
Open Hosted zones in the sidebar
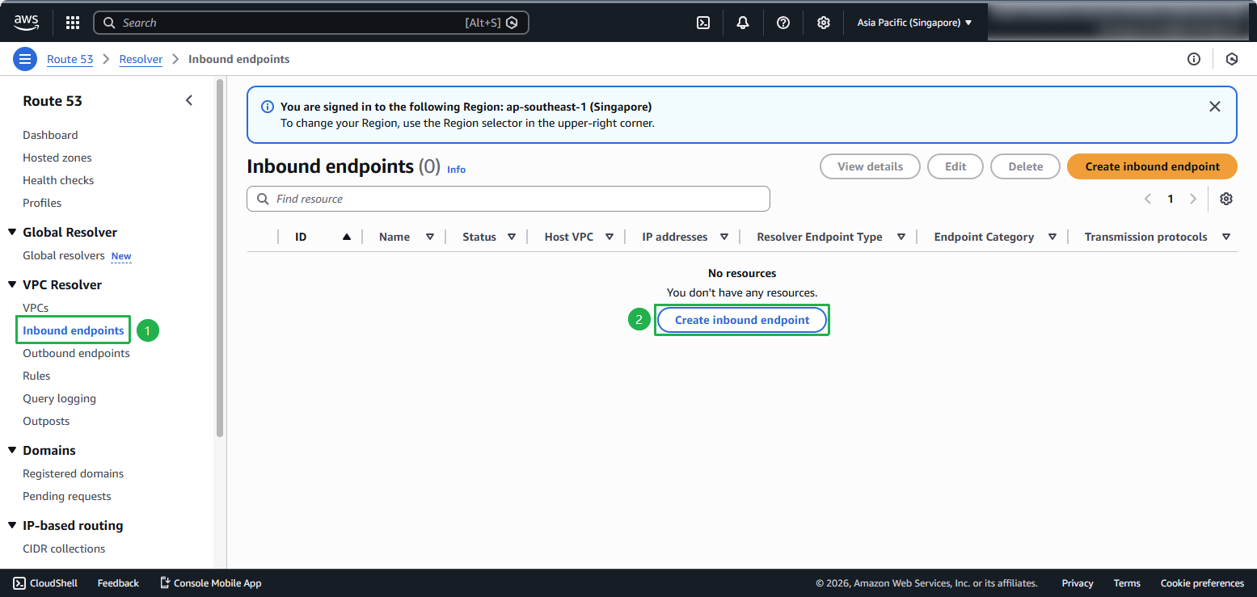[57, 158]
